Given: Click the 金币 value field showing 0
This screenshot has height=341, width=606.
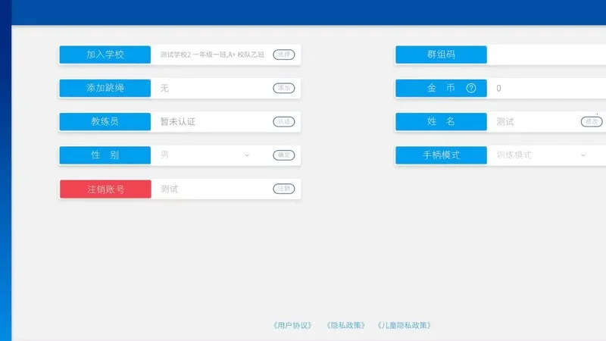Looking at the screenshot, I should [x=545, y=88].
